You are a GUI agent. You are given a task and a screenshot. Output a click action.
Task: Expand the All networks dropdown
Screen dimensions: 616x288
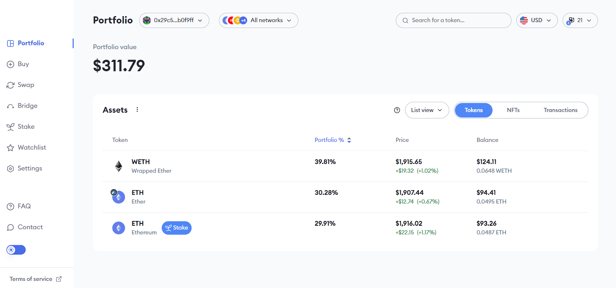coord(258,20)
